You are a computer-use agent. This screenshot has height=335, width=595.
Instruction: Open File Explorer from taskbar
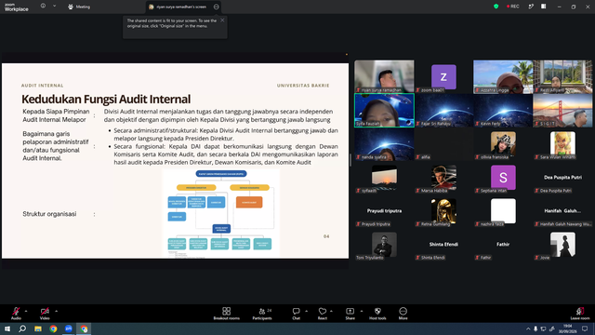pyautogui.click(x=38, y=328)
